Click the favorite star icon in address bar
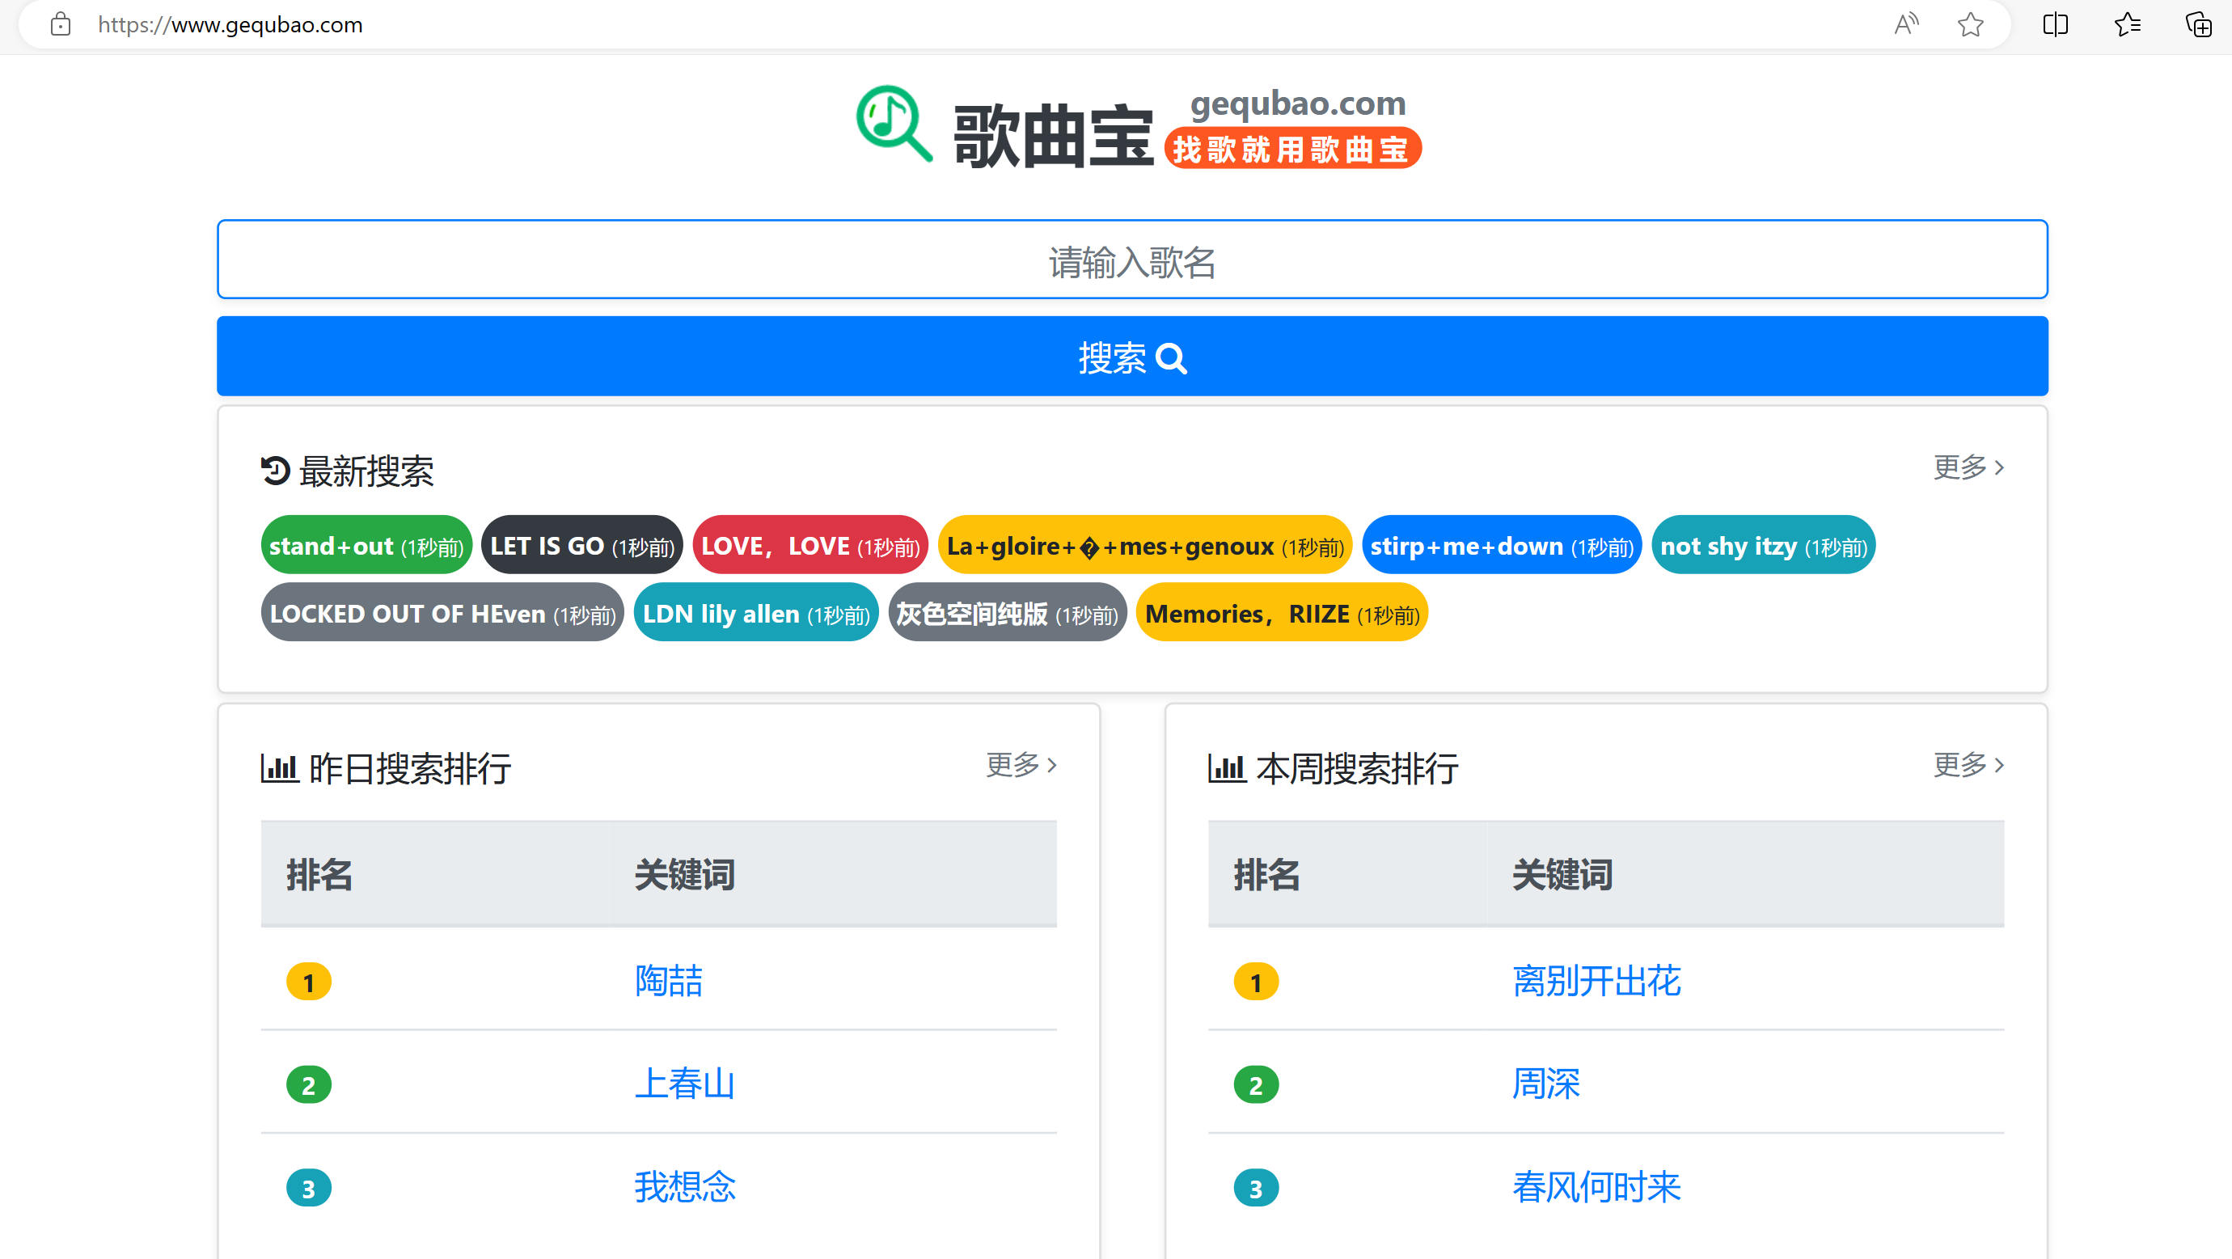The height and width of the screenshot is (1259, 2232). [1970, 24]
